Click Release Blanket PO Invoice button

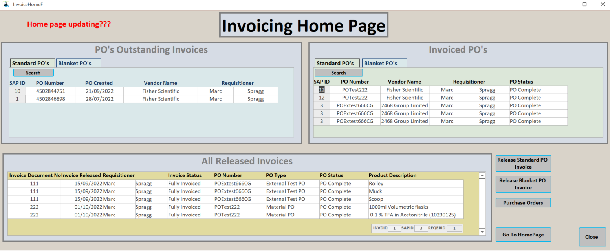(523, 184)
